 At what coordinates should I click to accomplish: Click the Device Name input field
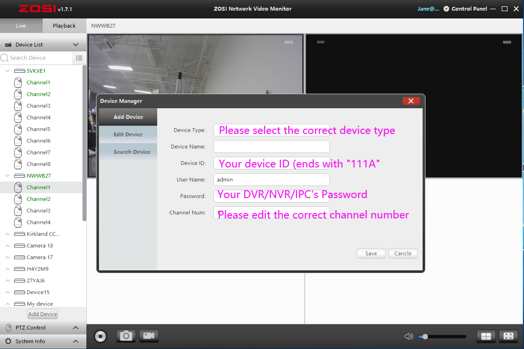(x=271, y=147)
